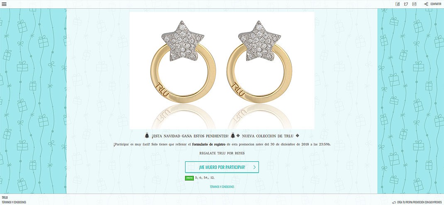The image size is (444, 205).
Task: Click the Christmas tree emoji before headline
Action: [x=147, y=136]
